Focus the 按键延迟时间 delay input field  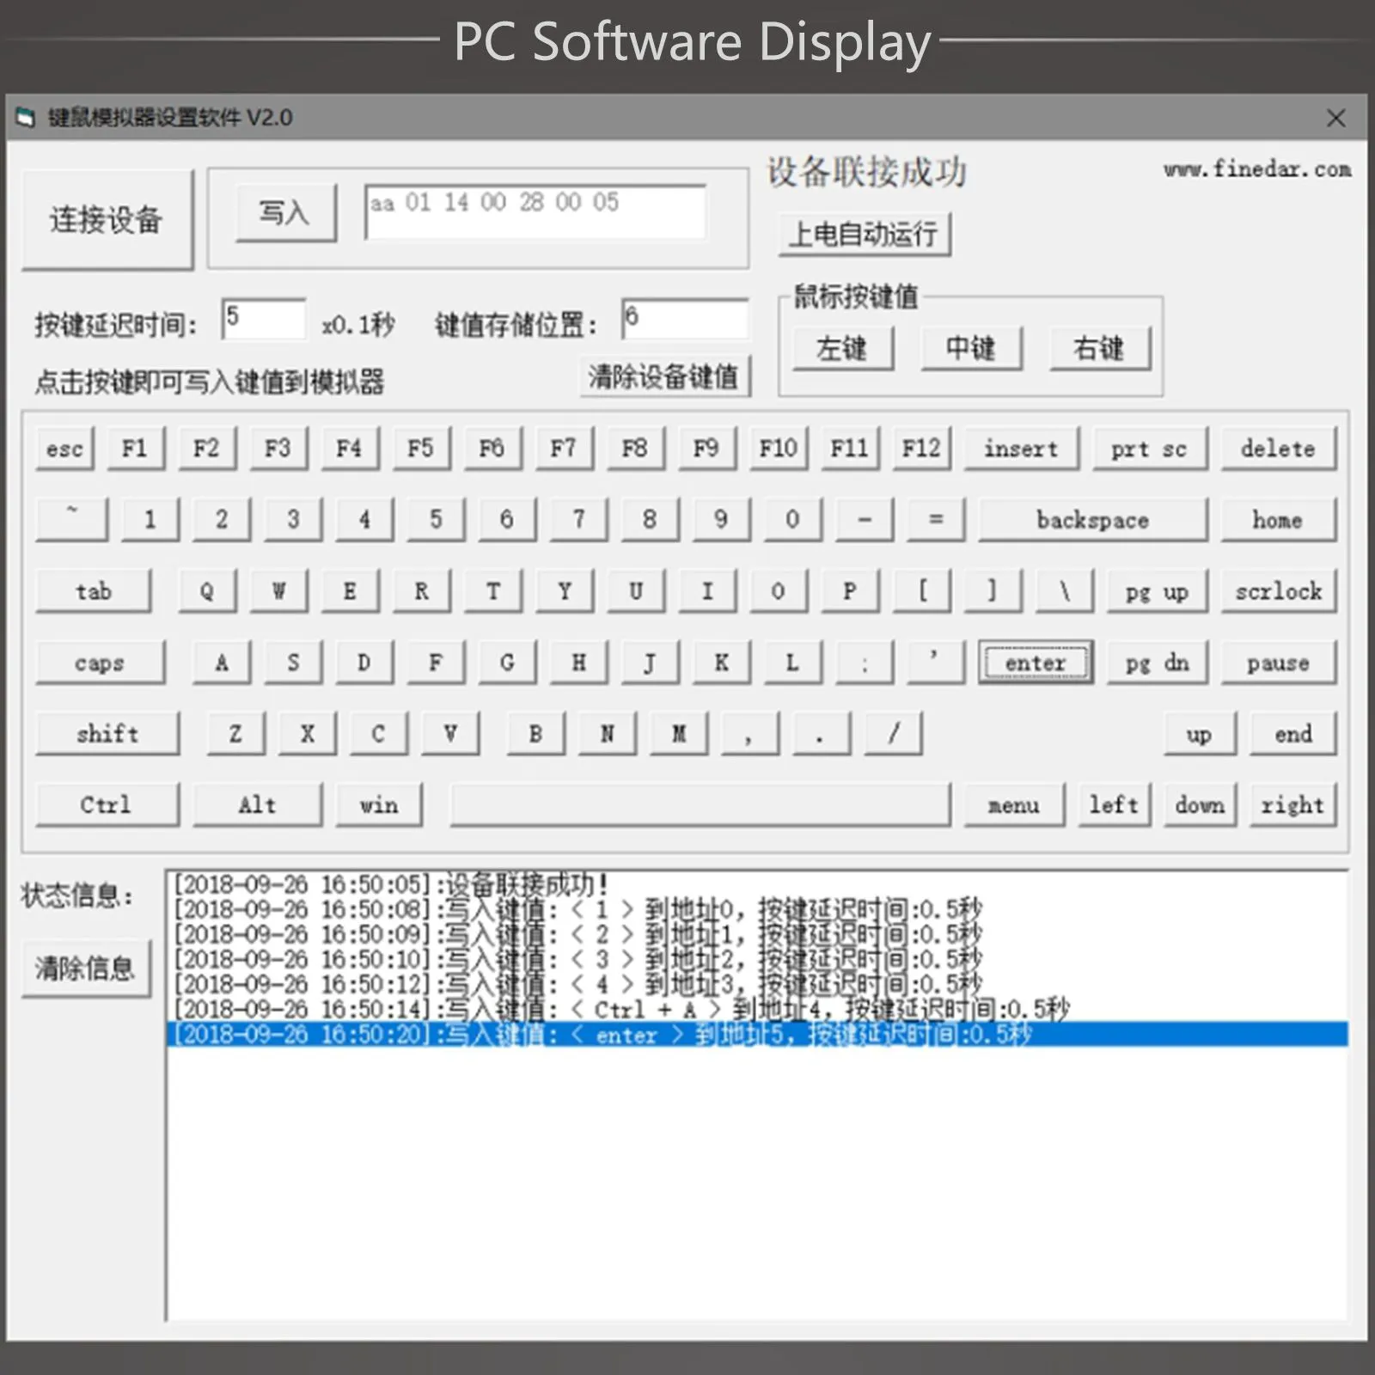point(263,319)
